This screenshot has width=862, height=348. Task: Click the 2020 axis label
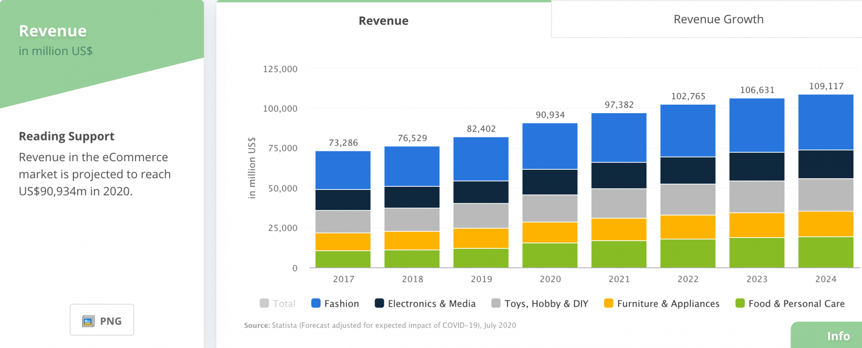[550, 279]
